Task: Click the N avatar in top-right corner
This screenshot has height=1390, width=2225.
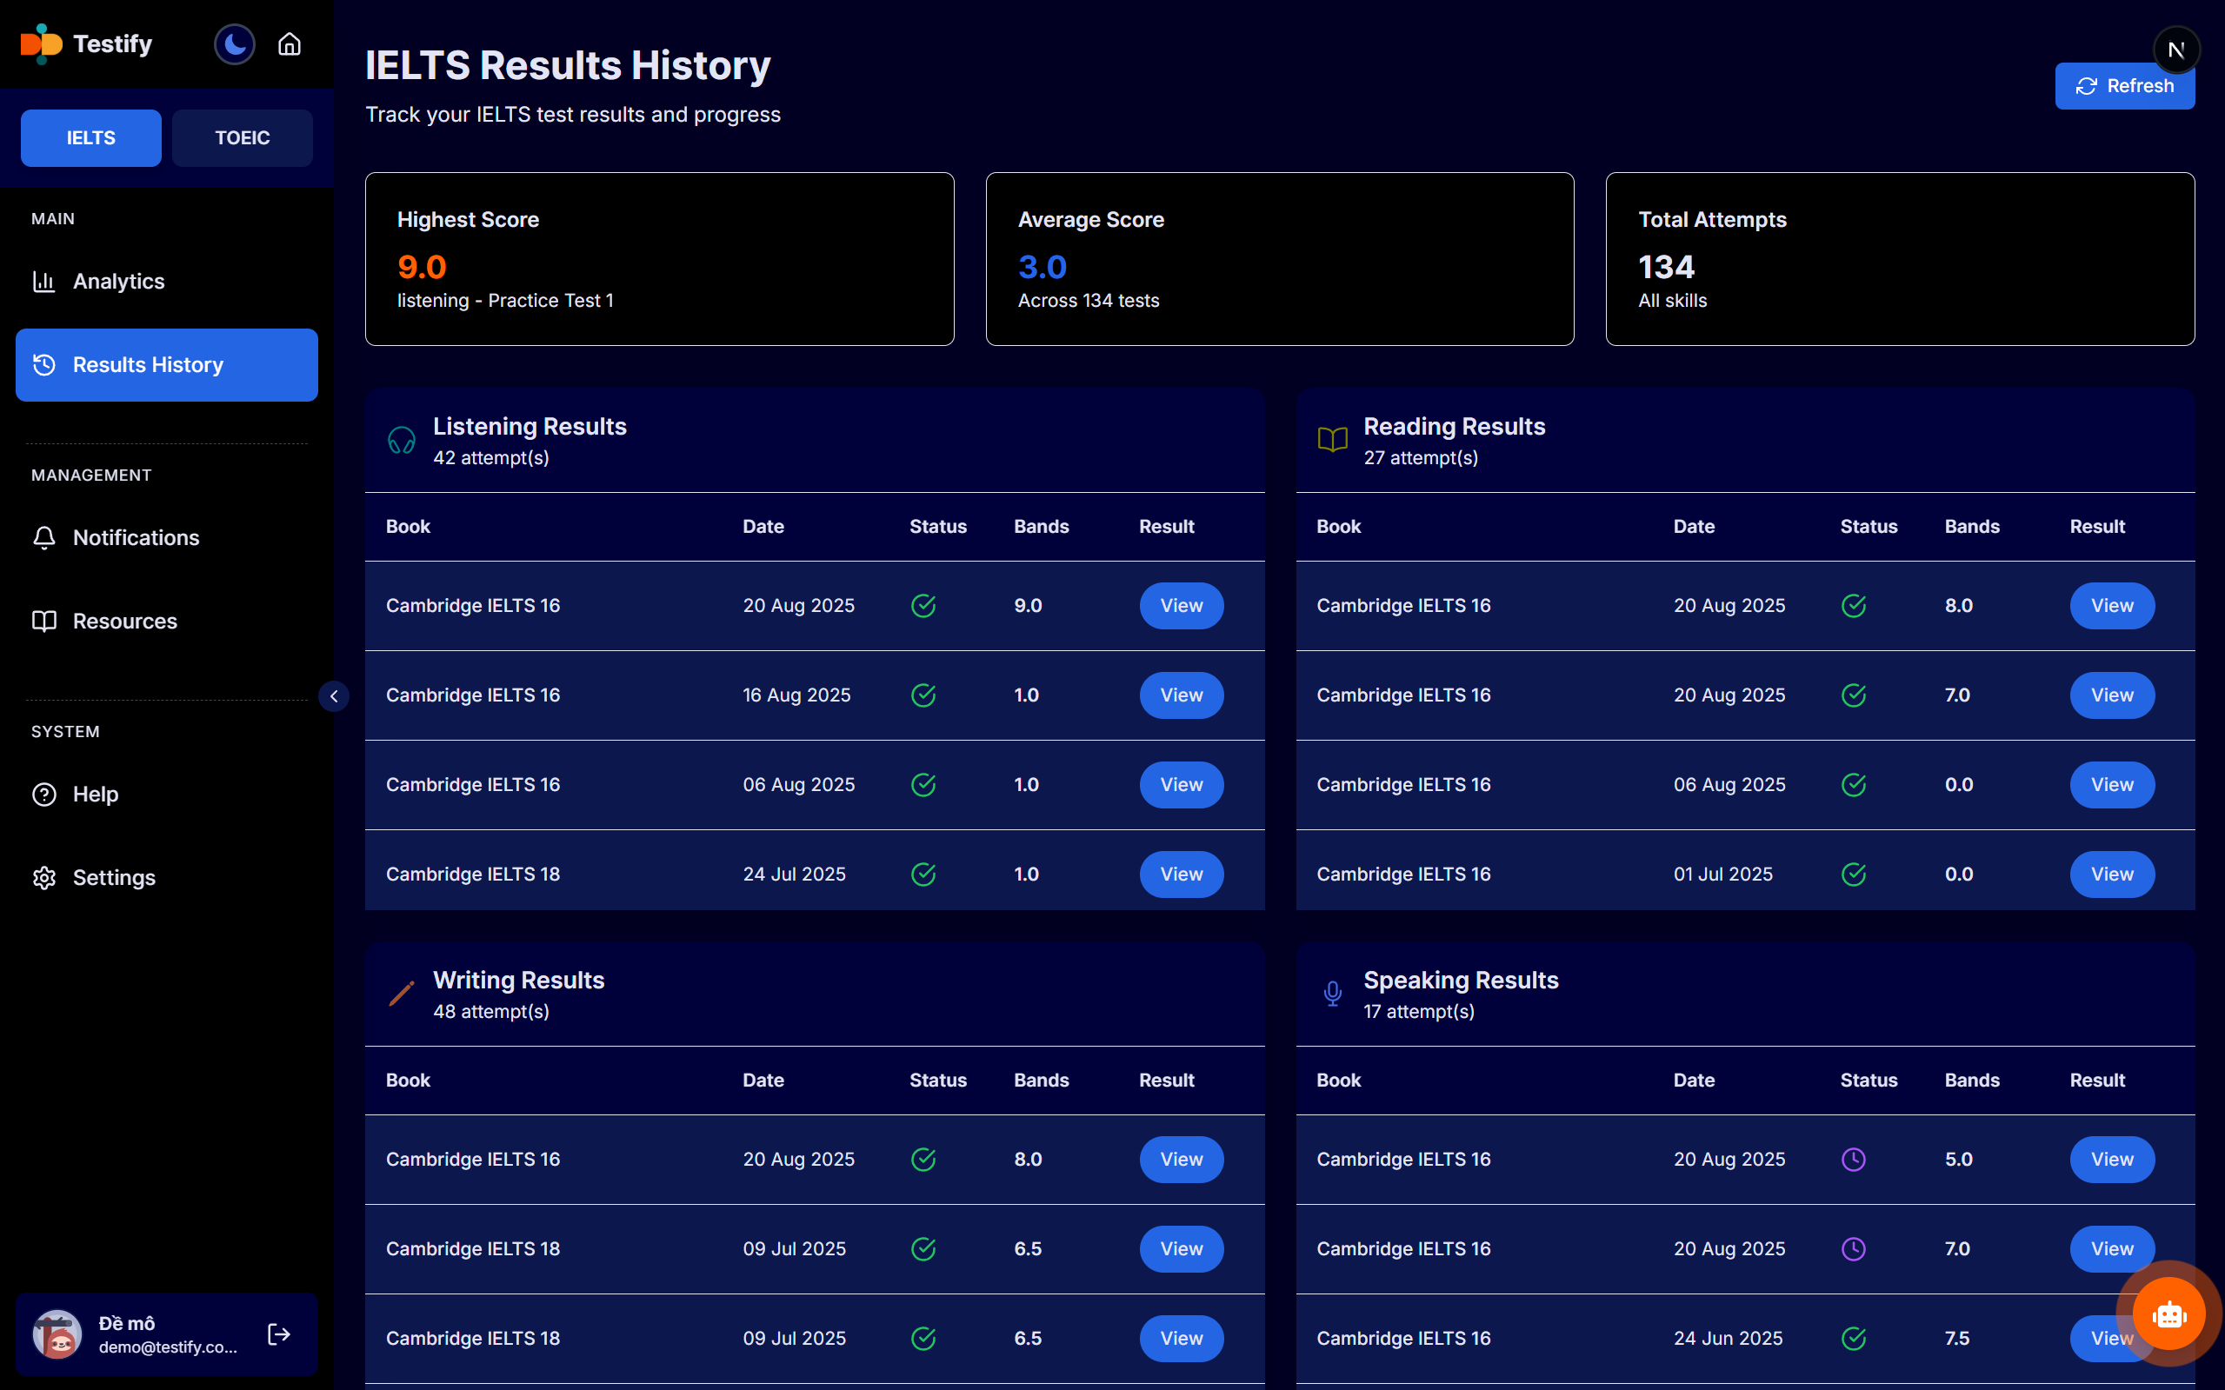Action: pos(2175,50)
